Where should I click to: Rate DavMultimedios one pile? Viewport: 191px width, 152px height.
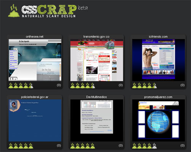pos(73,146)
